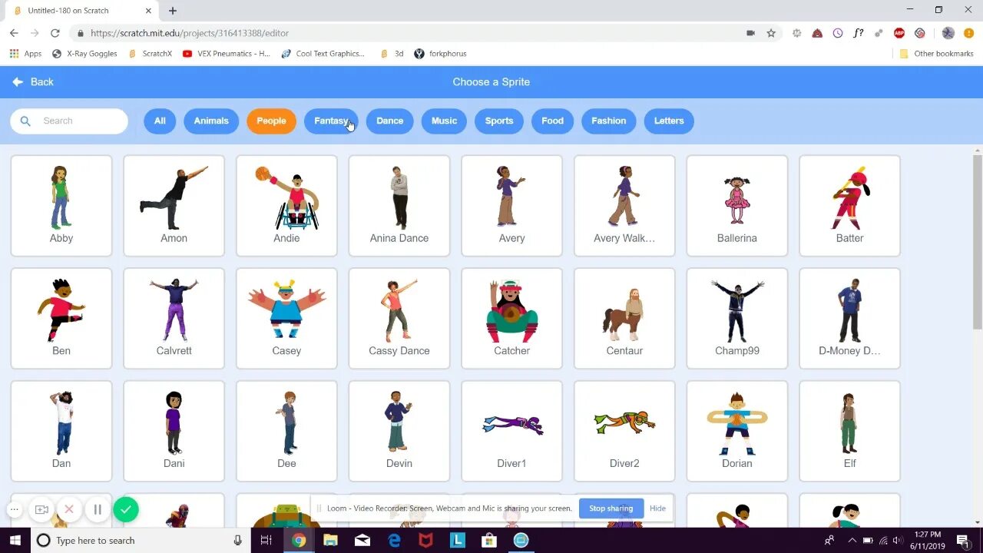Open Apps in the bookmarks bar
The image size is (983, 553).
[25, 53]
